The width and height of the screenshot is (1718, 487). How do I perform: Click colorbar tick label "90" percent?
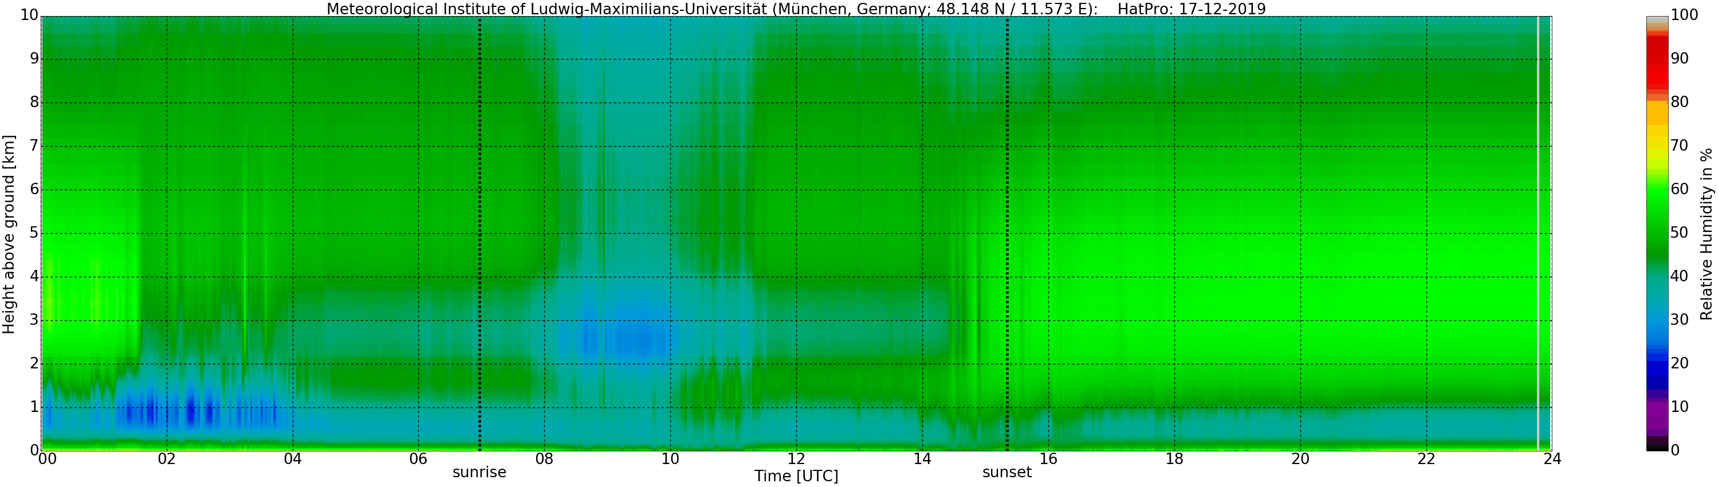(x=1679, y=60)
